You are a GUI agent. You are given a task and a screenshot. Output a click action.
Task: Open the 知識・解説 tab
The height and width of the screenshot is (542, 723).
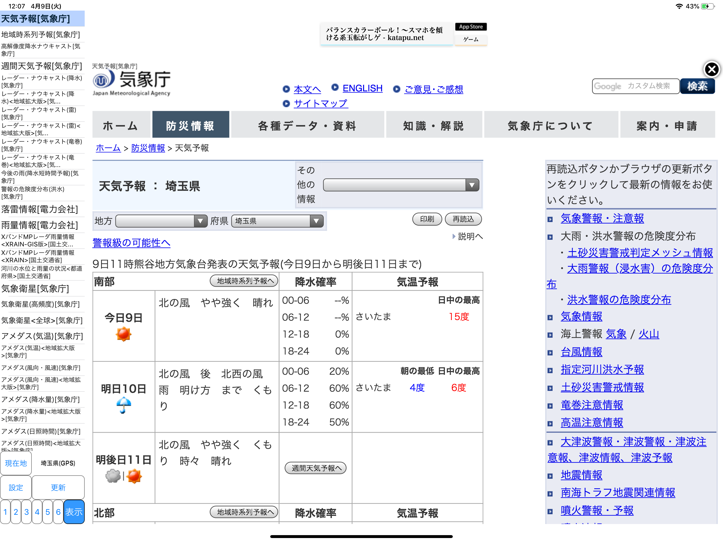tap(434, 125)
